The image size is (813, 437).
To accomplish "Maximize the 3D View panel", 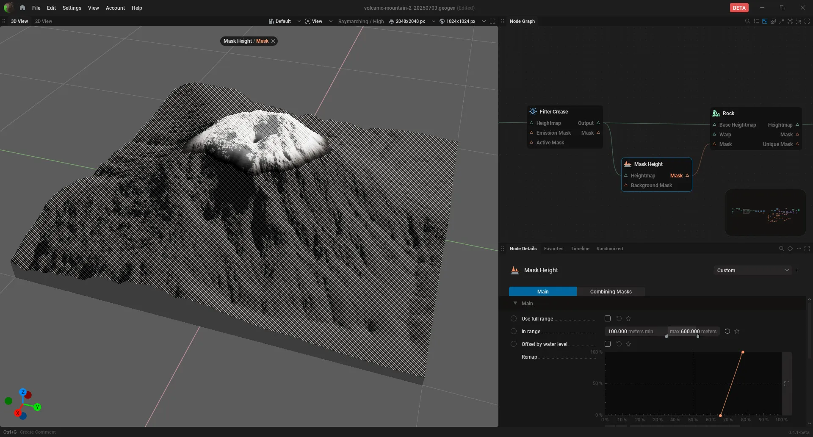I will tap(492, 21).
